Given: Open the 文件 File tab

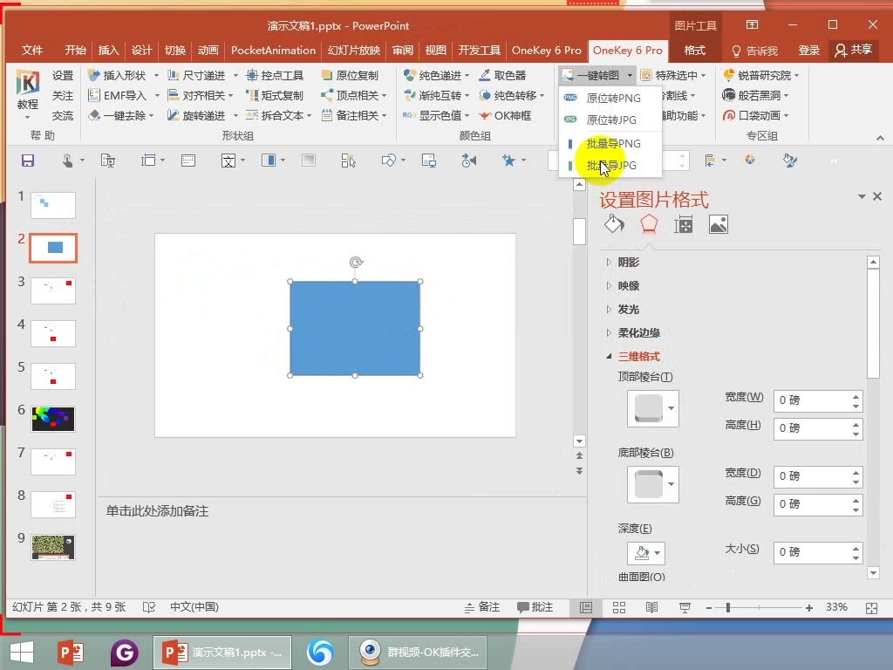Looking at the screenshot, I should click(x=32, y=50).
